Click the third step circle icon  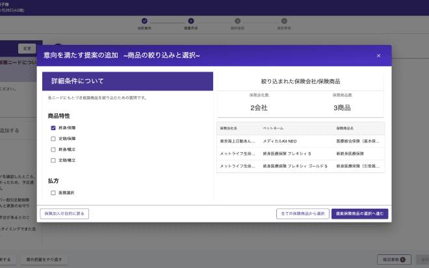pos(237,21)
